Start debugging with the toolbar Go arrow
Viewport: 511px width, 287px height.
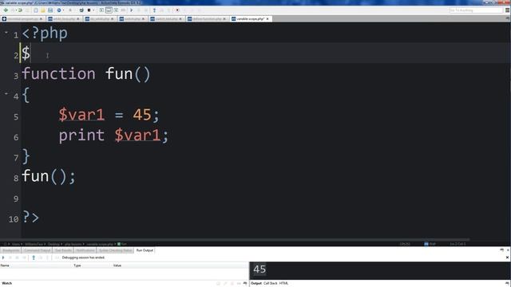(x=131, y=10)
